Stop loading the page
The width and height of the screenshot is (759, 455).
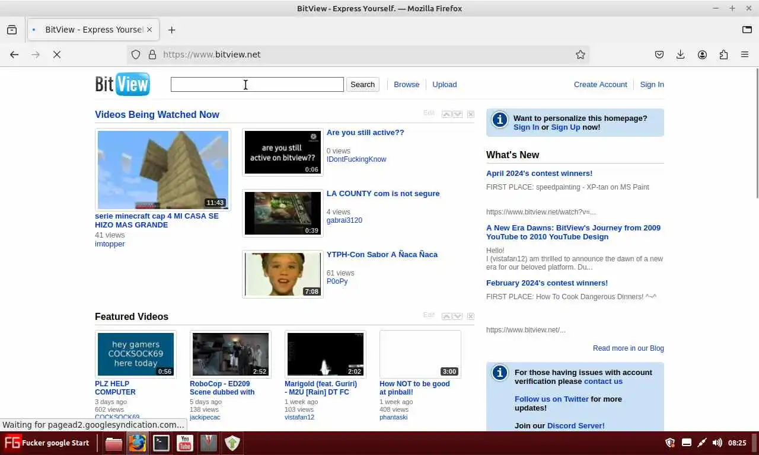click(x=57, y=55)
